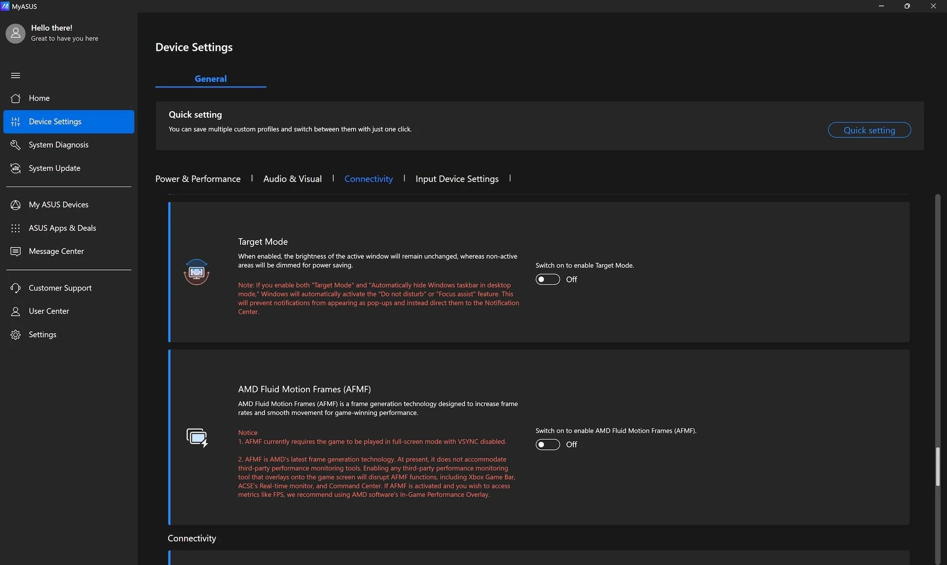This screenshot has width=947, height=565.
Task: Click 'Great to have you here' subtitle
Action: [65, 38]
